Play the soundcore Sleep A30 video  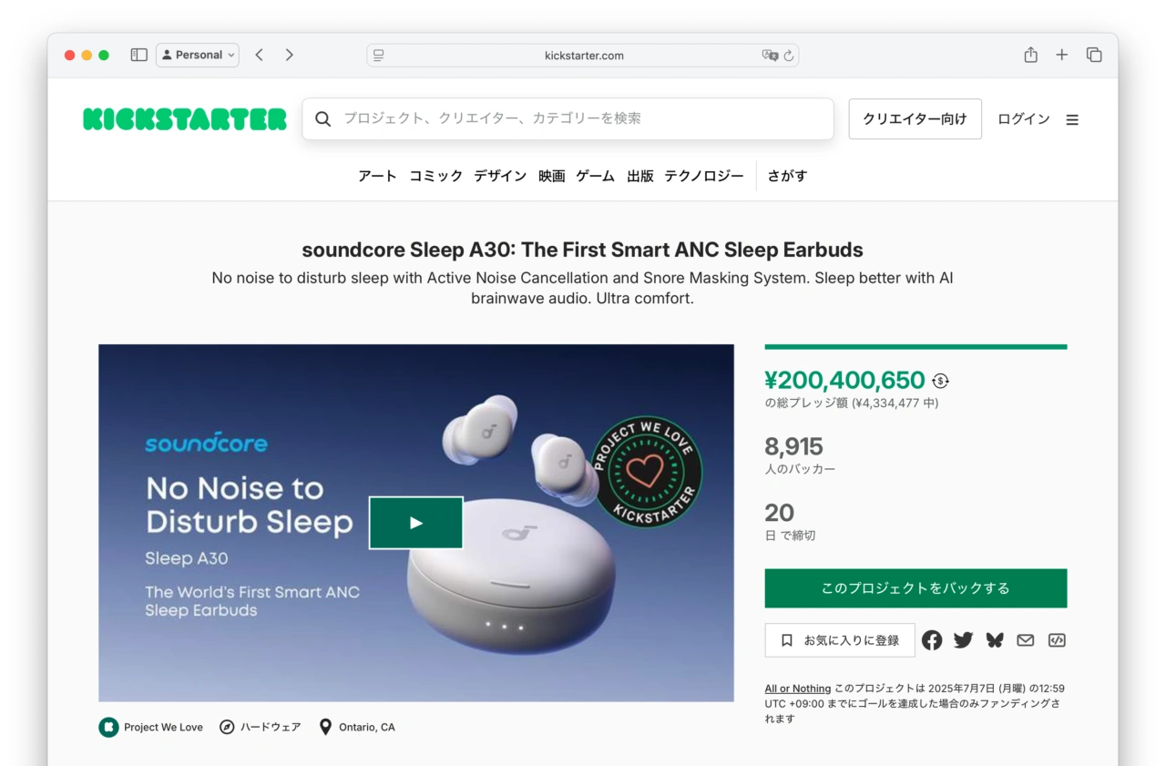[415, 523]
